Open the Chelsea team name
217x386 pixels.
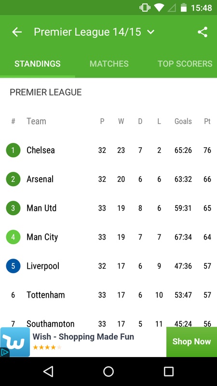41,150
